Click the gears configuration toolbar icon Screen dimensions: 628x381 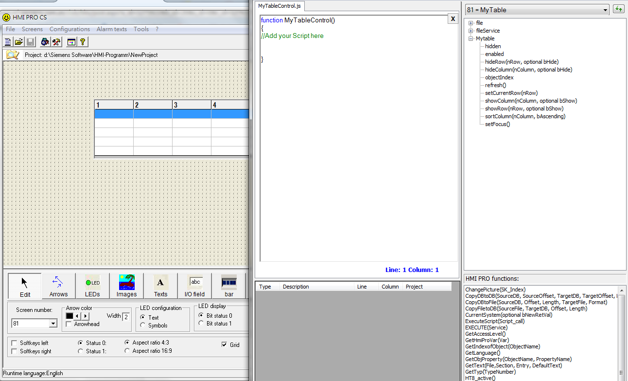45,42
